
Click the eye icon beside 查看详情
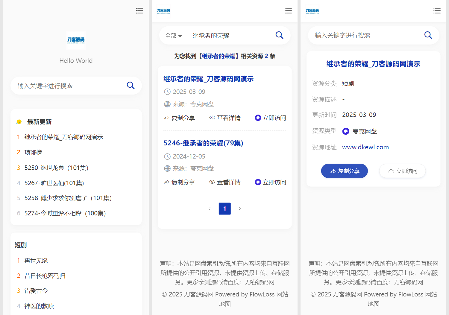pos(212,118)
